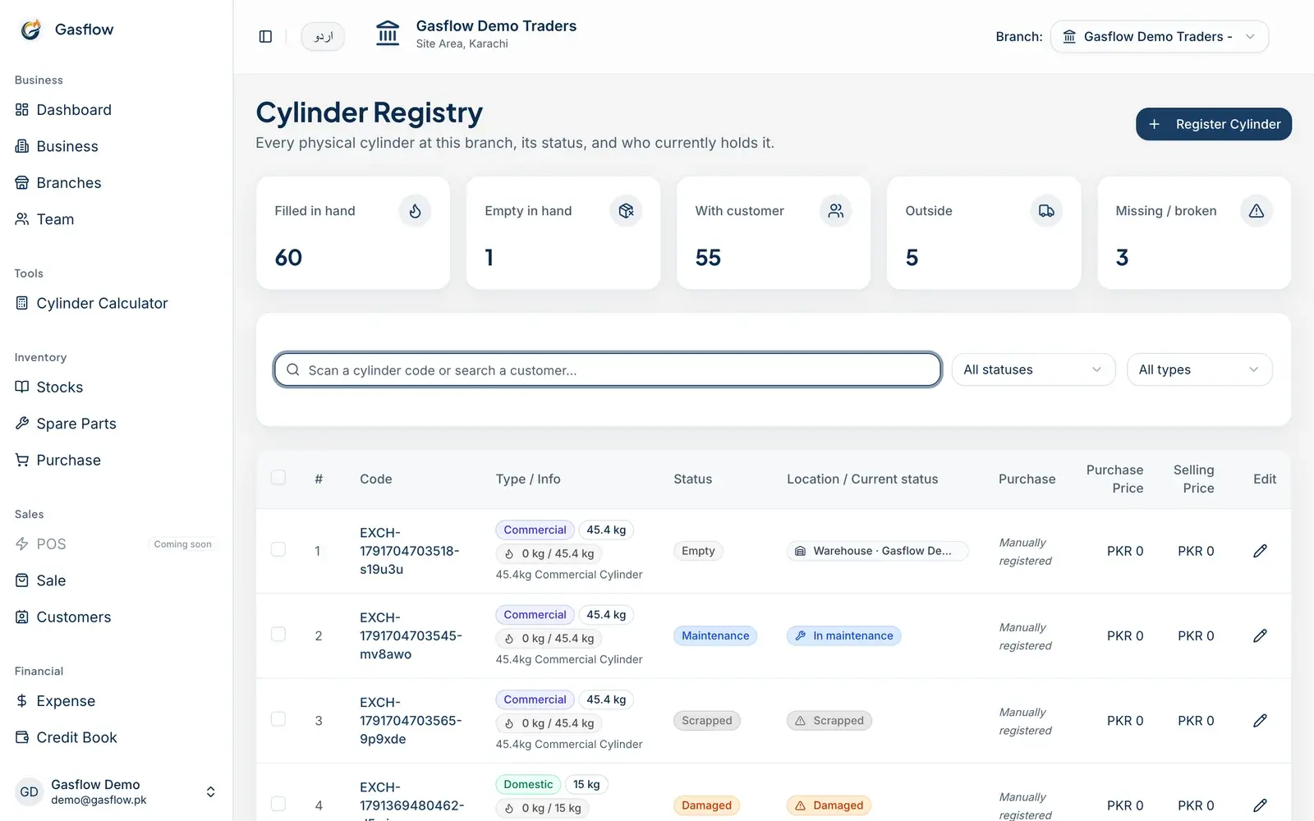
Task: Check the box for cylinder row 2
Action: click(278, 635)
